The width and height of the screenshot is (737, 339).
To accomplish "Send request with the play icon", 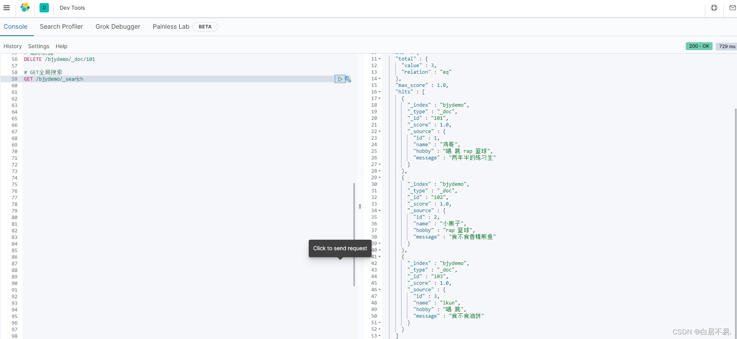I will [x=340, y=79].
